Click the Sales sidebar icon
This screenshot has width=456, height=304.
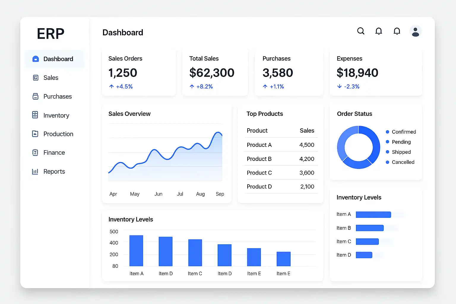point(36,78)
